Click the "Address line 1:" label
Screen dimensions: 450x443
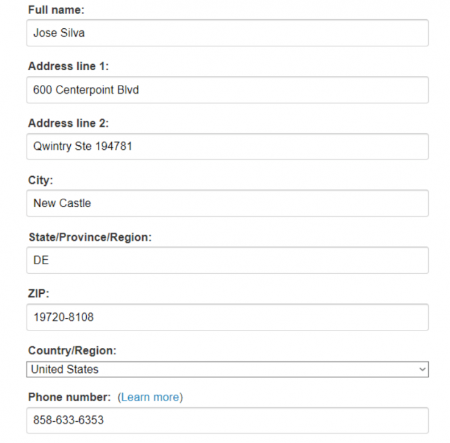click(68, 67)
